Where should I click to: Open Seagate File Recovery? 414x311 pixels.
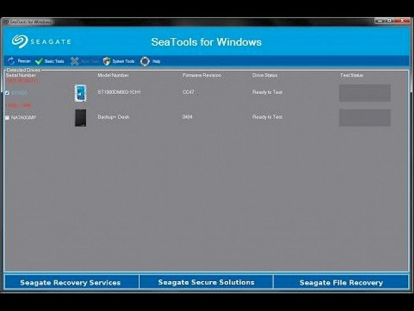click(x=341, y=282)
